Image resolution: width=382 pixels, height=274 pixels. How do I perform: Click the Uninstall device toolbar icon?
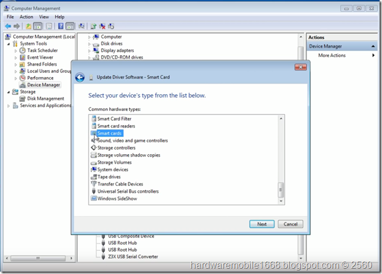(102, 26)
